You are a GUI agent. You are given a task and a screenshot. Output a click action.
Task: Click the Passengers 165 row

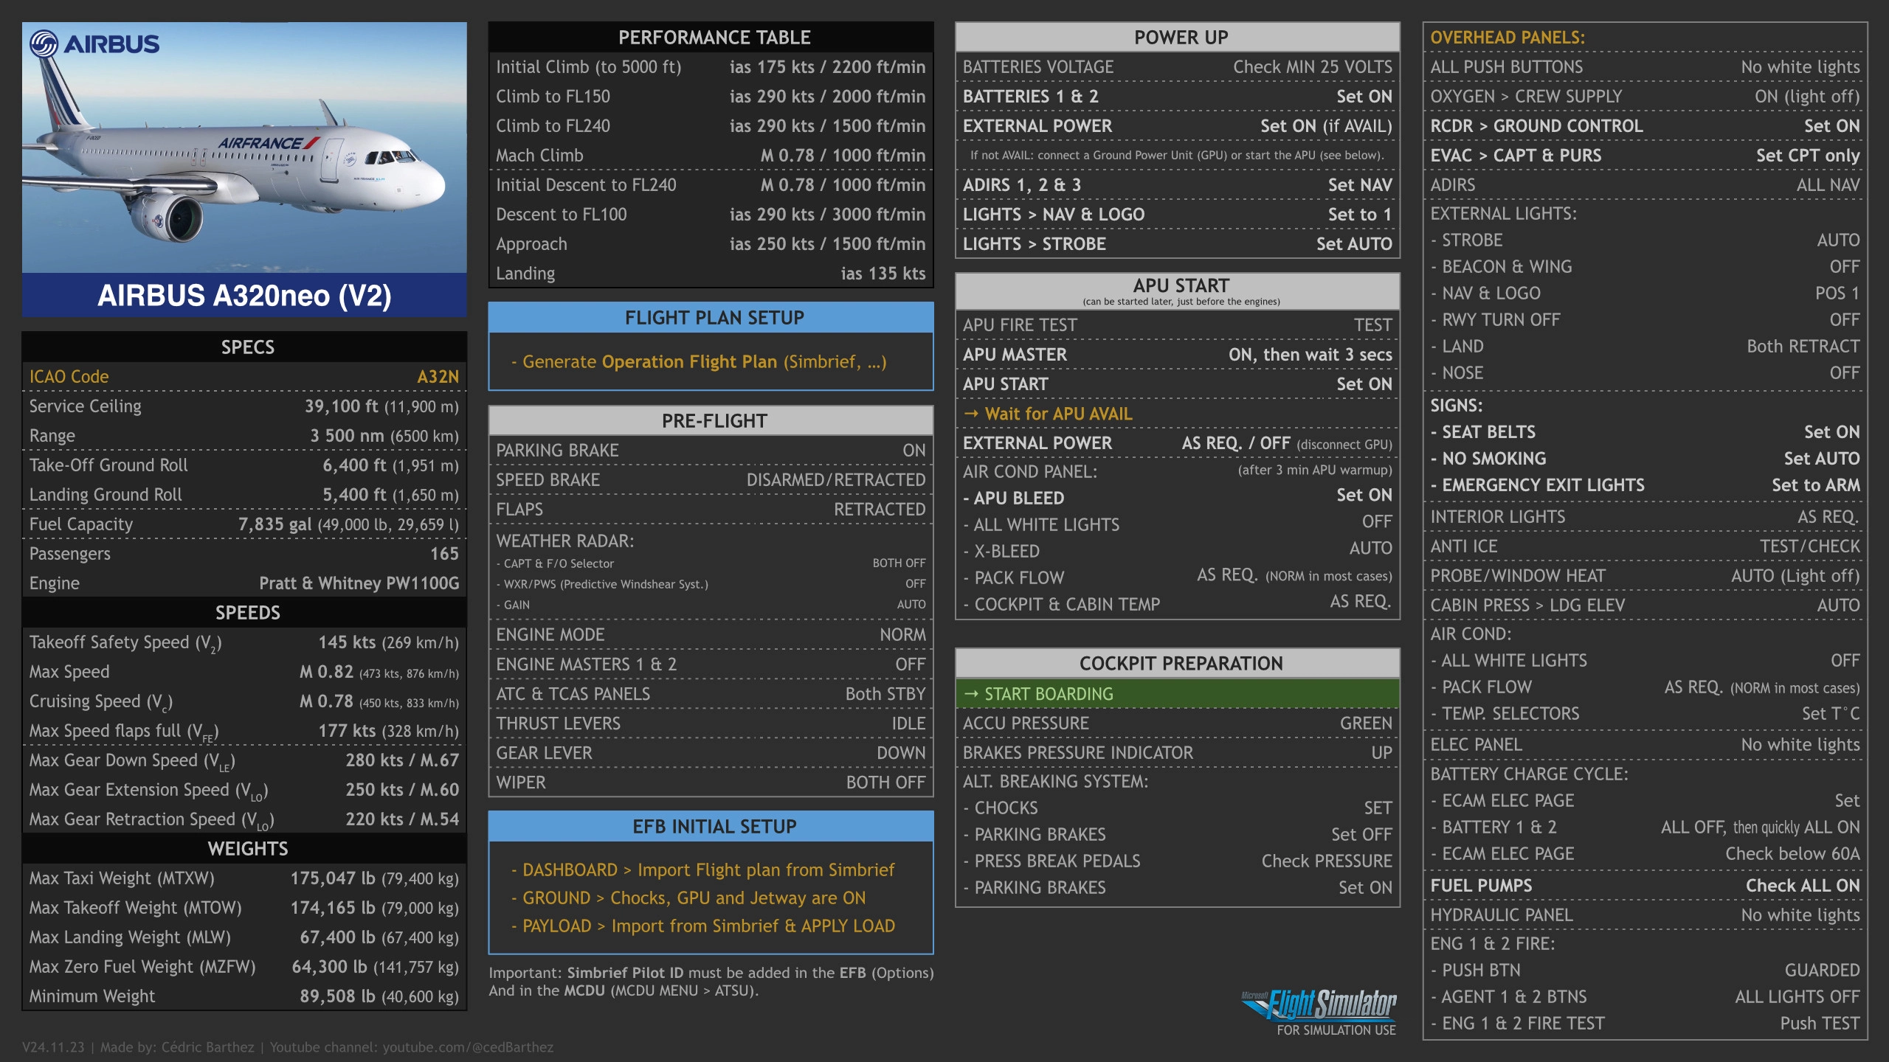click(x=244, y=553)
